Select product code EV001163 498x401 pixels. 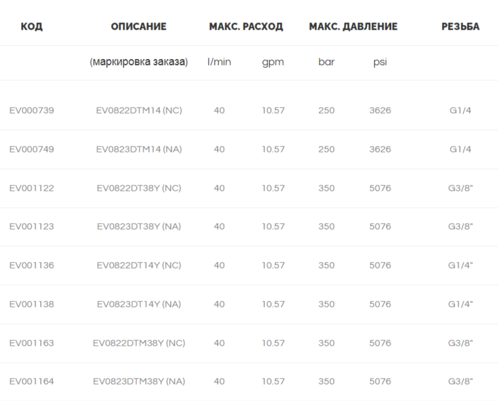(32, 343)
